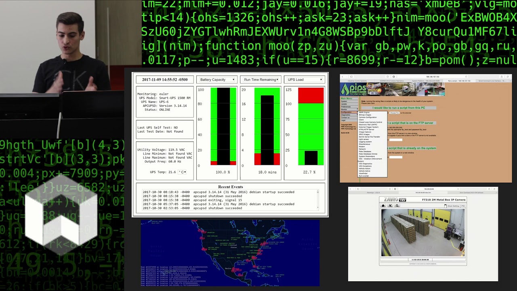This screenshot has width=517, height=291.
Task: Stop loading icon in camera browser address bar
Action: (x=457, y=189)
